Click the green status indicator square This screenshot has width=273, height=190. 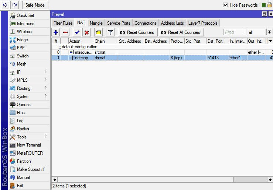point(264,5)
